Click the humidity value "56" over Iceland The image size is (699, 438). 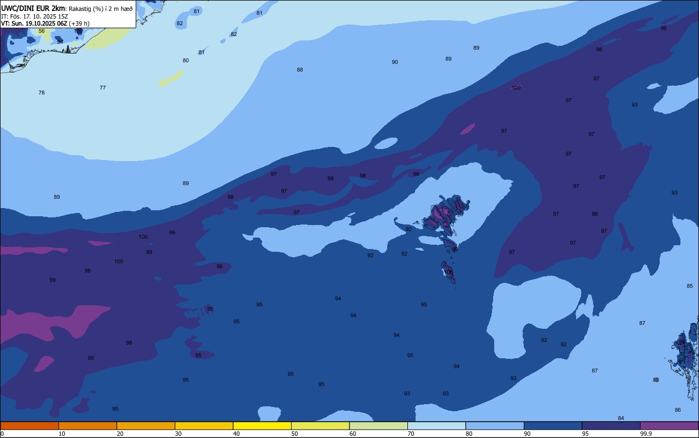point(42,31)
